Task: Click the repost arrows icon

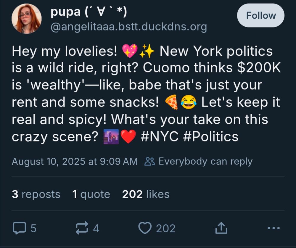Action: [82, 228]
